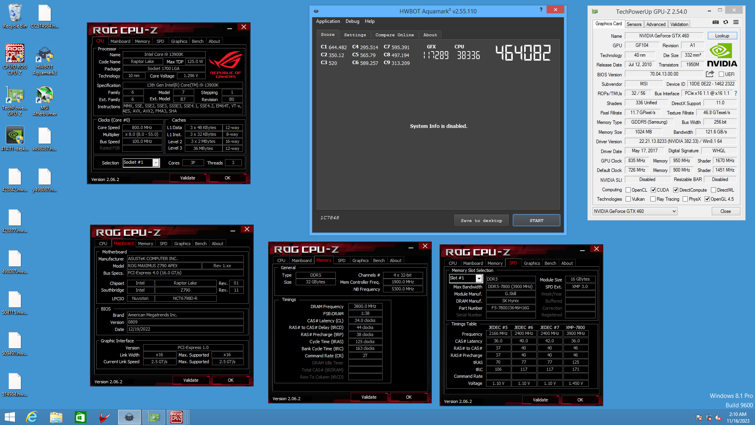Open File Explorer from the taskbar
This screenshot has height=425, width=755.
click(x=56, y=417)
